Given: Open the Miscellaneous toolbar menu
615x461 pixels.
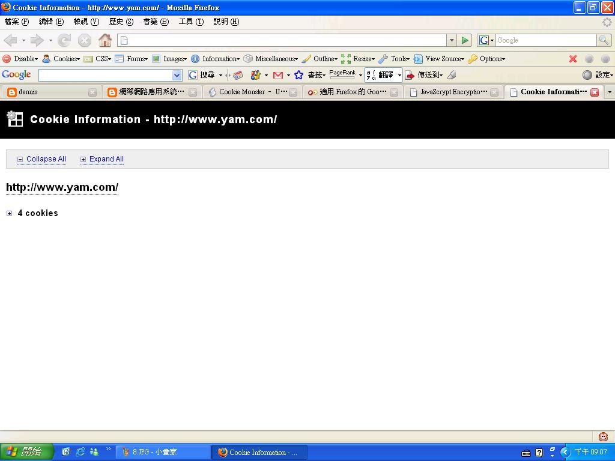Looking at the screenshot, I should point(271,59).
